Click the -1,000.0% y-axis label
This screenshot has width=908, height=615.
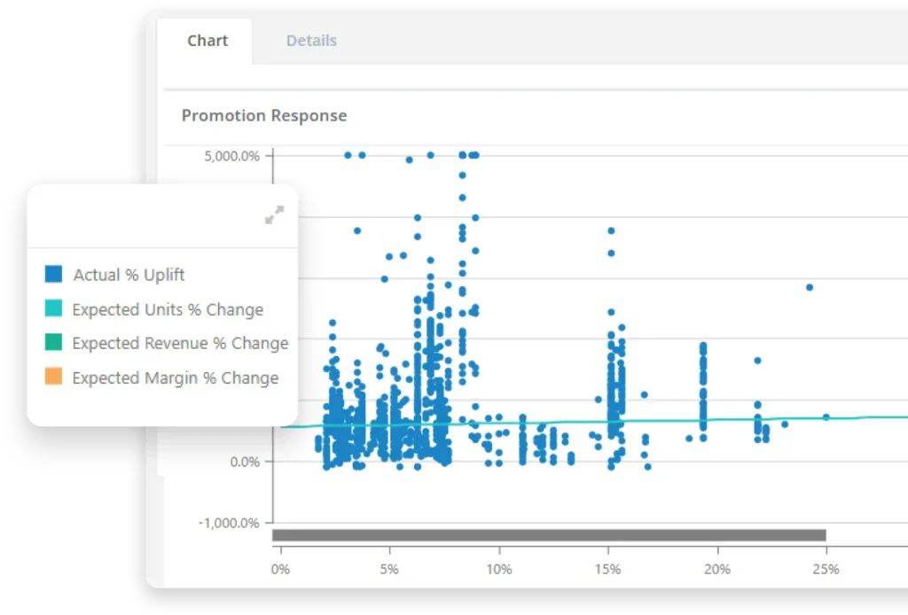[229, 523]
